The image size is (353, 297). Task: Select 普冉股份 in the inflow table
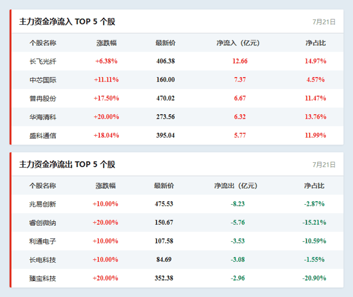click(43, 98)
